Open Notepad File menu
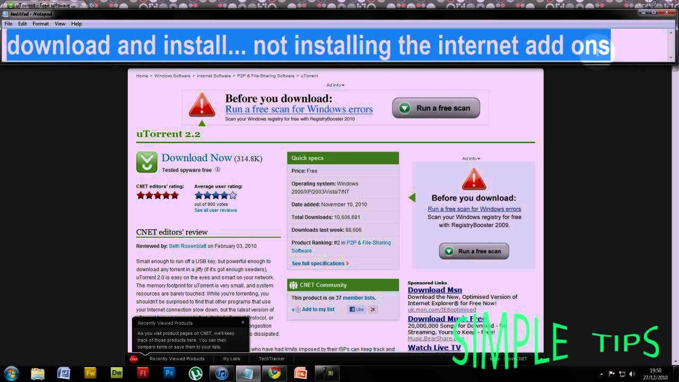 pyautogui.click(x=8, y=24)
